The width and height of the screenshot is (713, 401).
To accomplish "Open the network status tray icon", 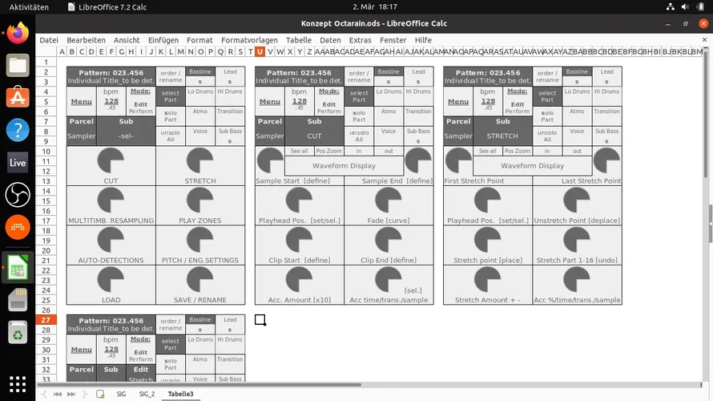I will (x=671, y=7).
